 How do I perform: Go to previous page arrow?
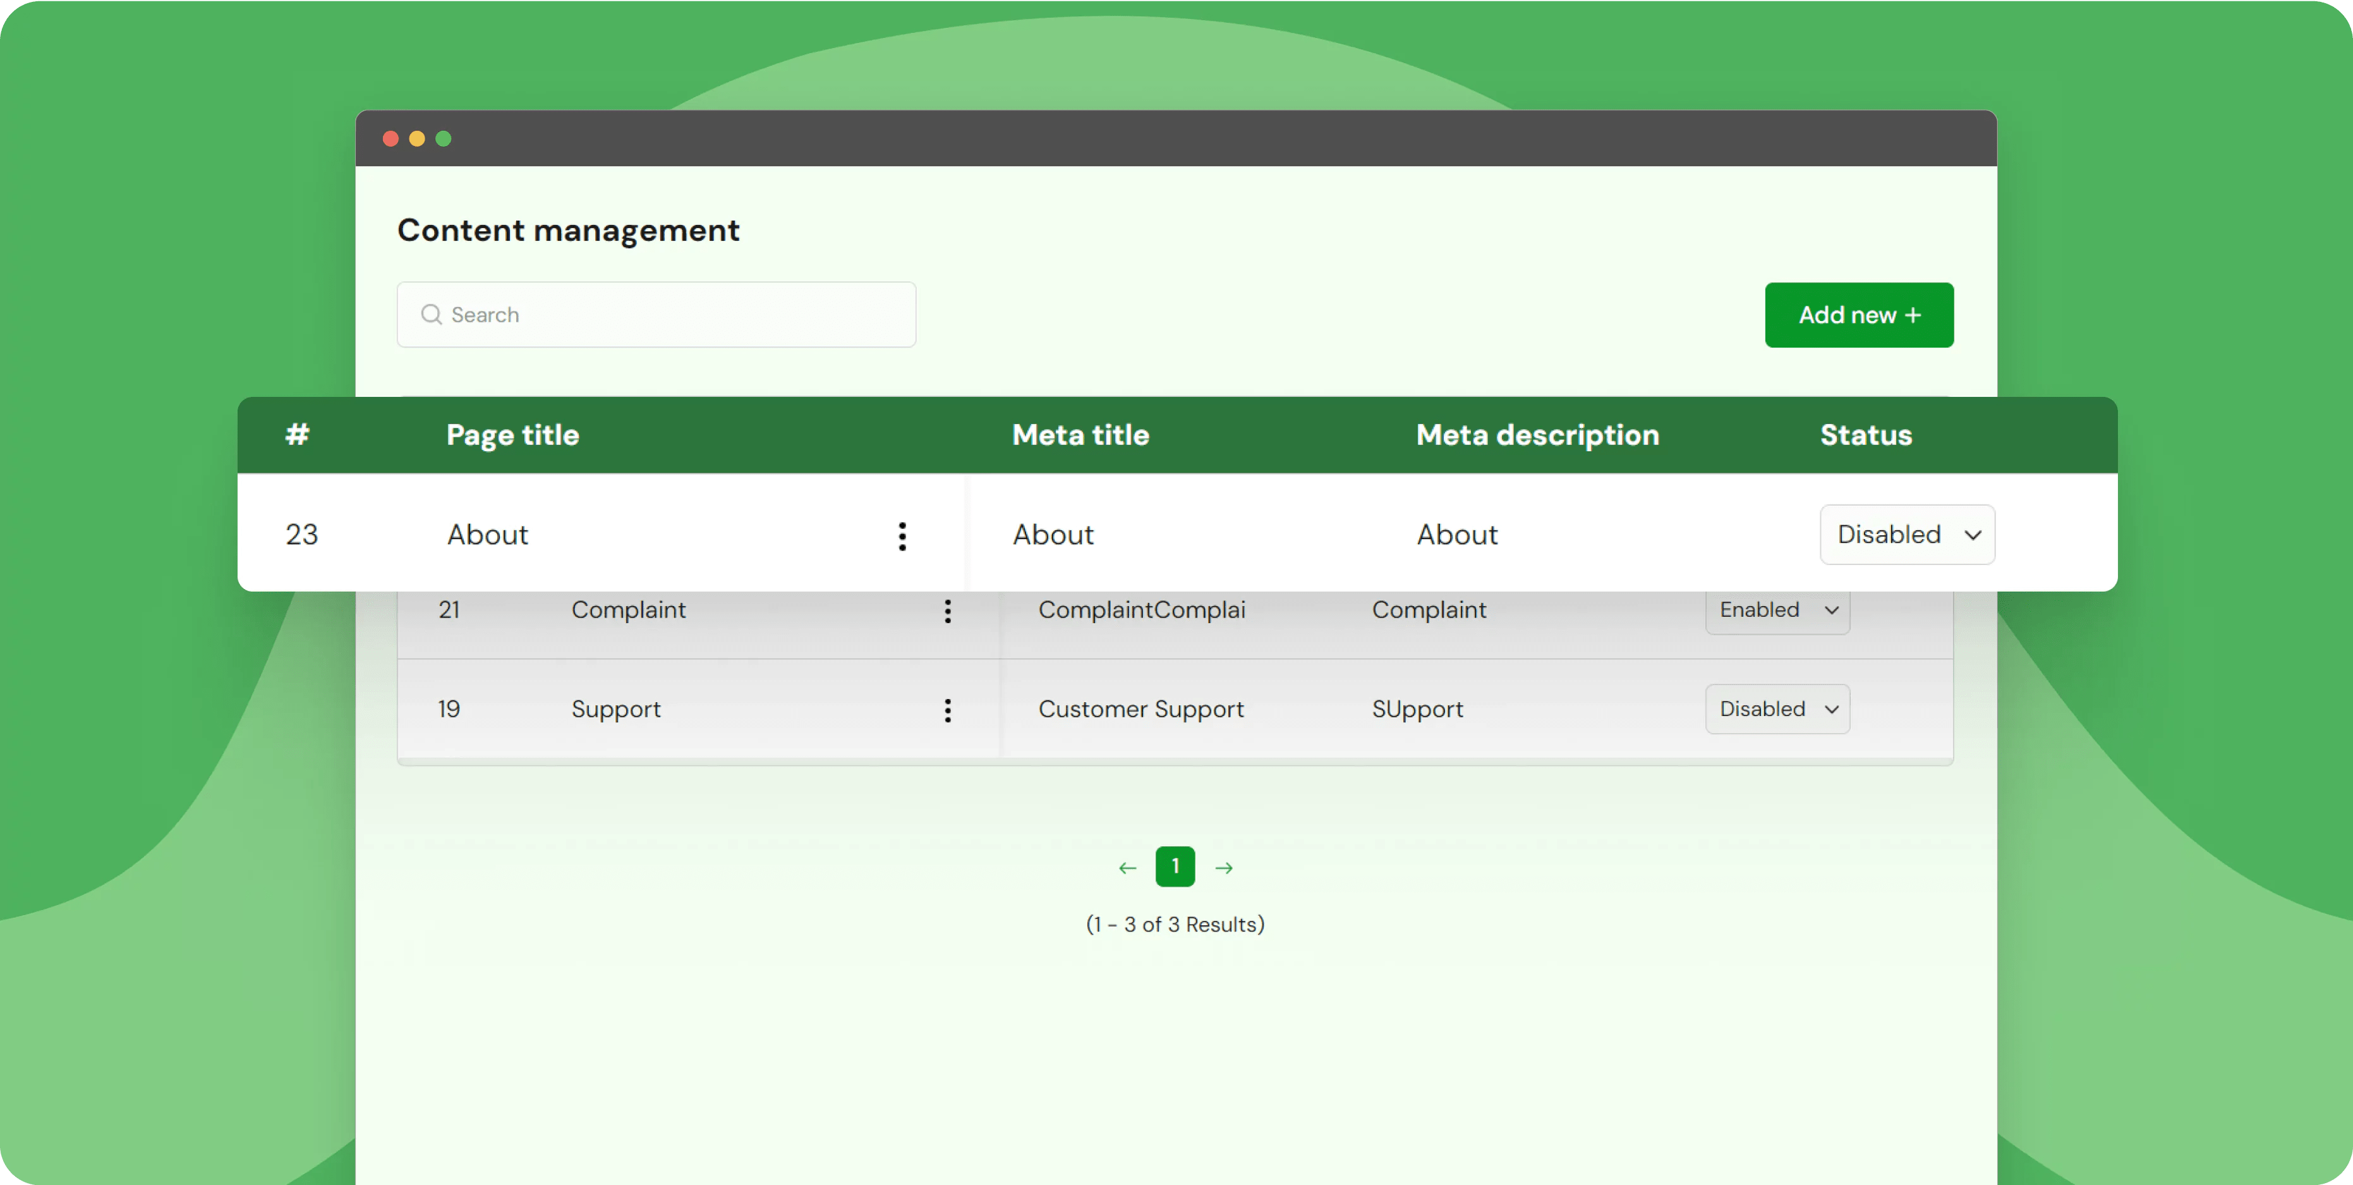pyautogui.click(x=1127, y=868)
